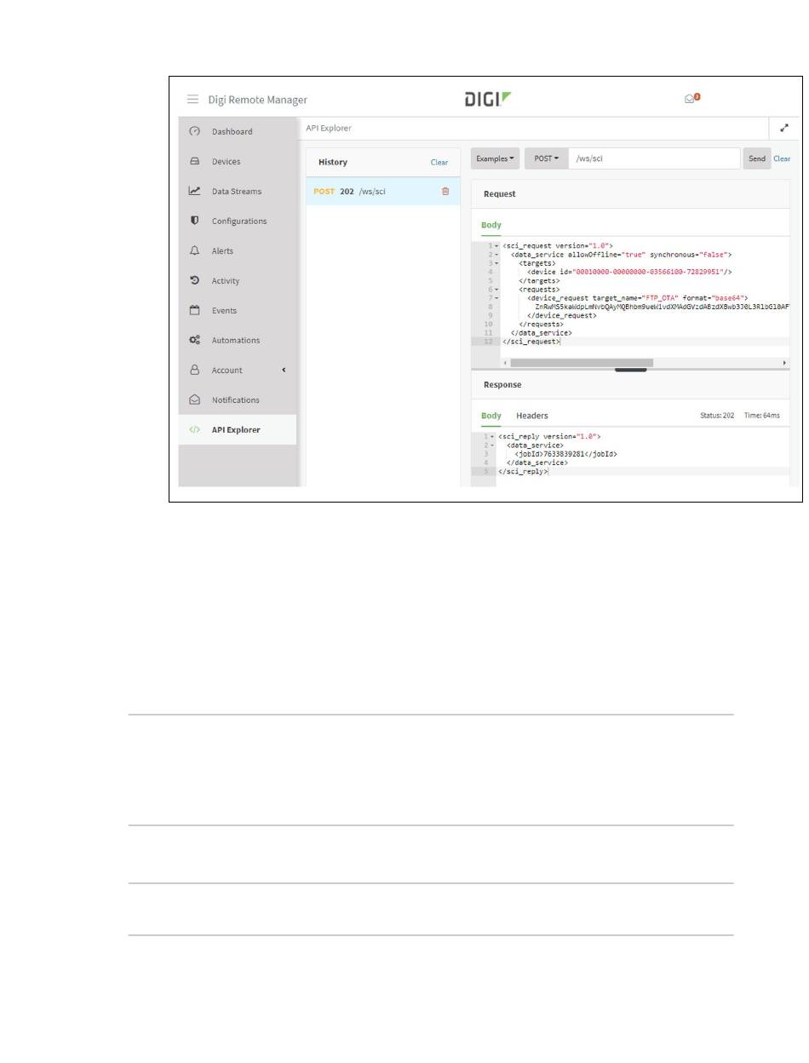The image size is (809, 1063).
Task: Clear the request via Clear link beside Send
Action: click(x=782, y=158)
